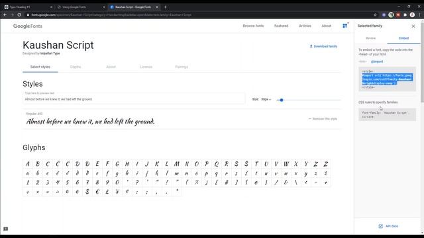Click the highlighted @import code block
This screenshot has width=424, height=238.
pos(387,79)
